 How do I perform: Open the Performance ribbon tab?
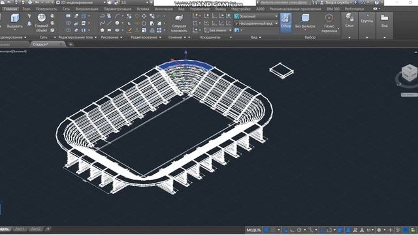click(354, 8)
